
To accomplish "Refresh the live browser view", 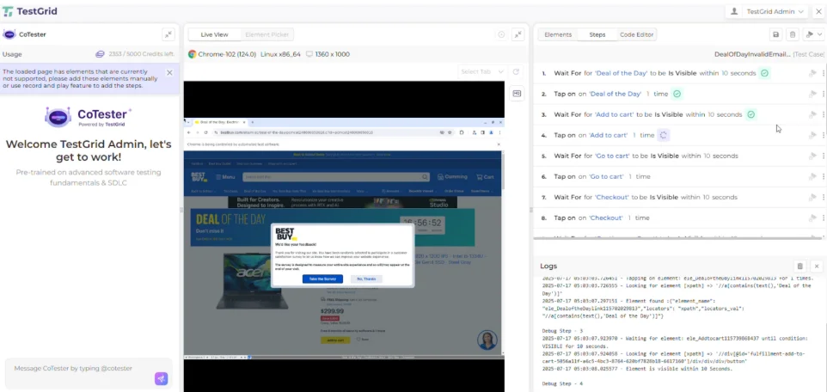I will tap(516, 71).
